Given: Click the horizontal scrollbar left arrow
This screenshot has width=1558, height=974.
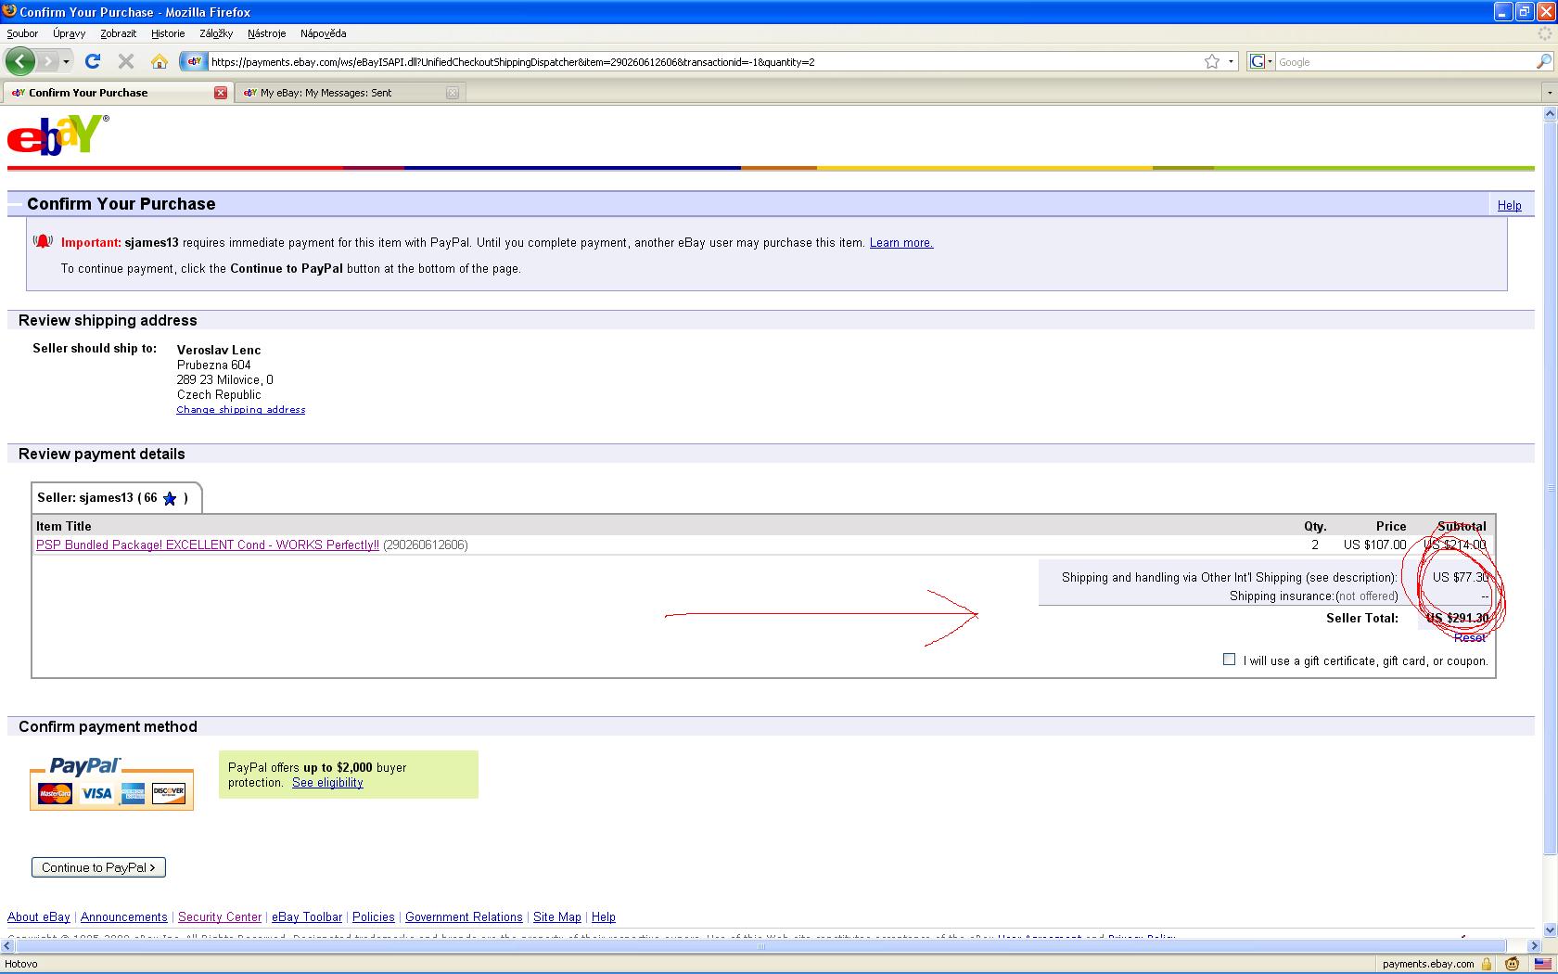Looking at the screenshot, I should 8,946.
